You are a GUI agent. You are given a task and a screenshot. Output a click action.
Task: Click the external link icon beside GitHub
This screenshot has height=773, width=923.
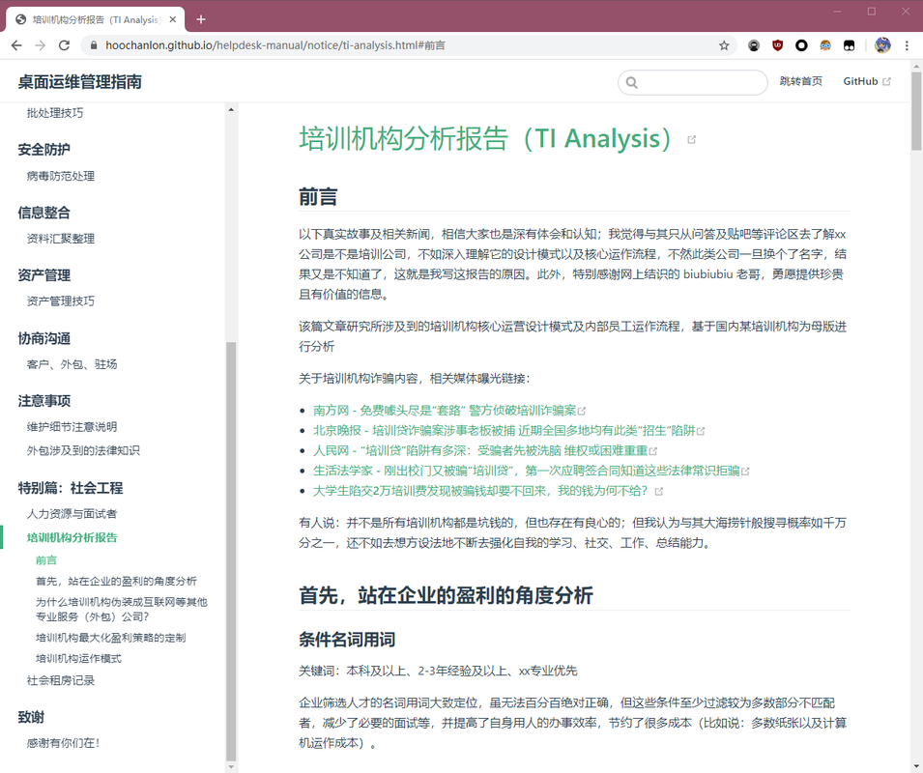coord(886,82)
